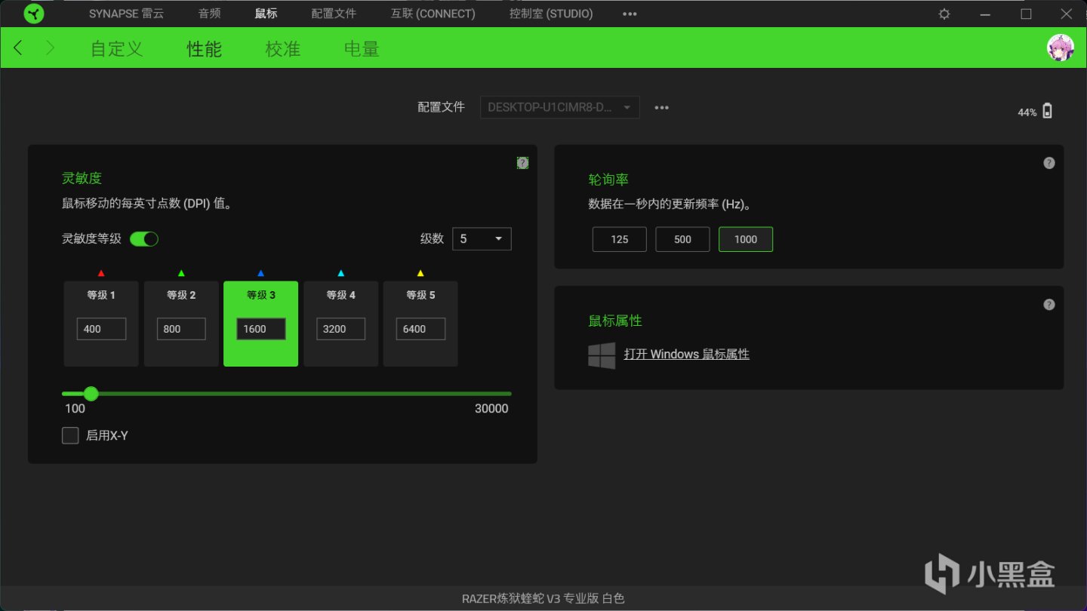Open the top-level 配置文件 tab

point(334,14)
